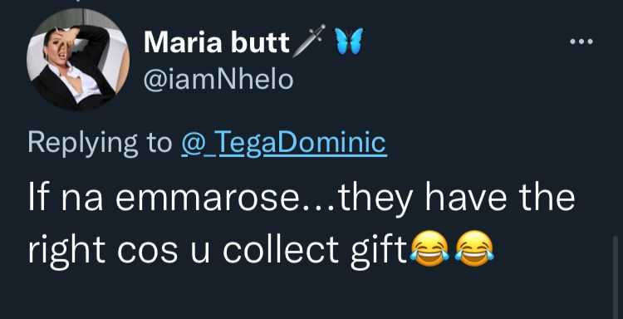
Task: Click the scrollbar beside the tweet
Action: pos(616,277)
